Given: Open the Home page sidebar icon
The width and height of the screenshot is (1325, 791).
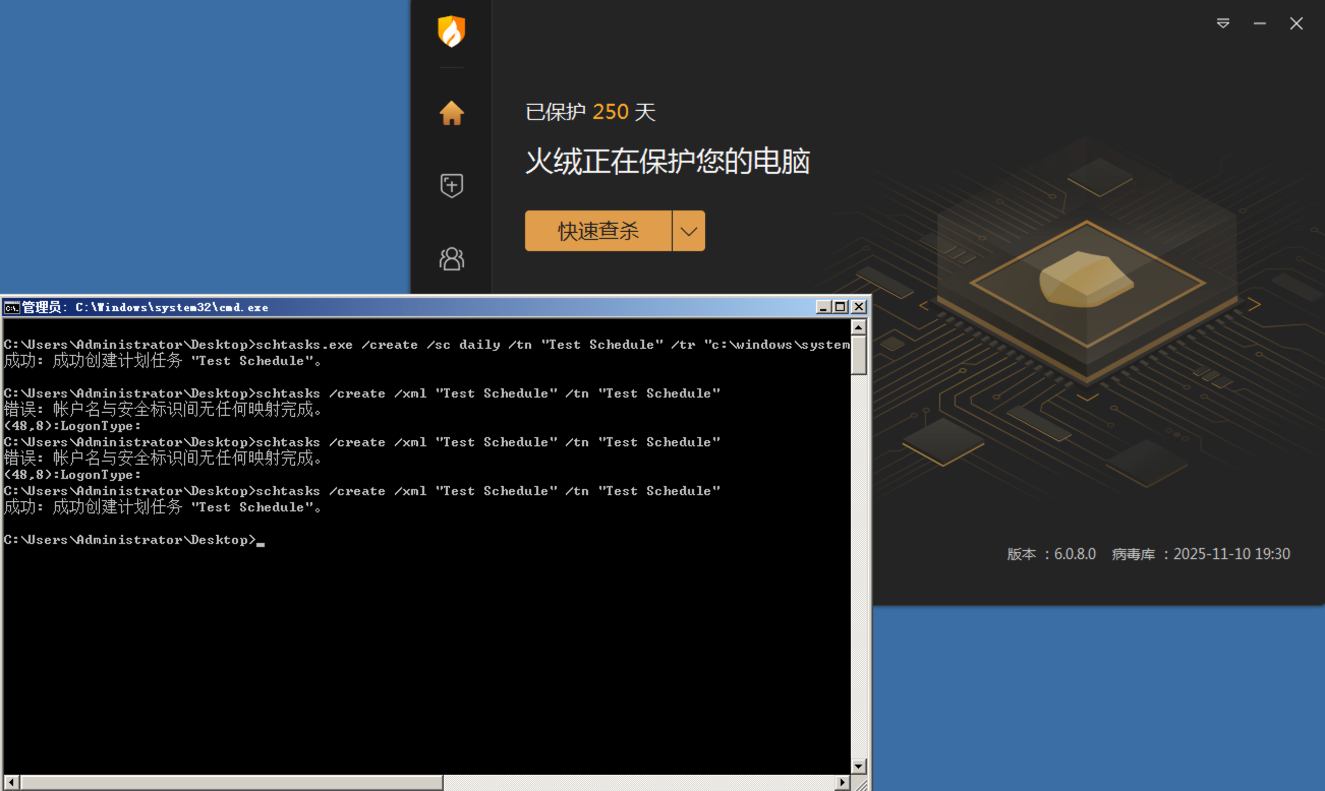Looking at the screenshot, I should (x=451, y=113).
